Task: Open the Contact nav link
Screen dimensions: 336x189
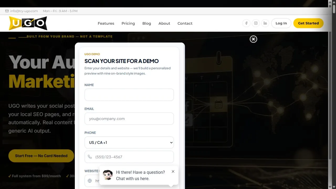Action: pos(185,23)
